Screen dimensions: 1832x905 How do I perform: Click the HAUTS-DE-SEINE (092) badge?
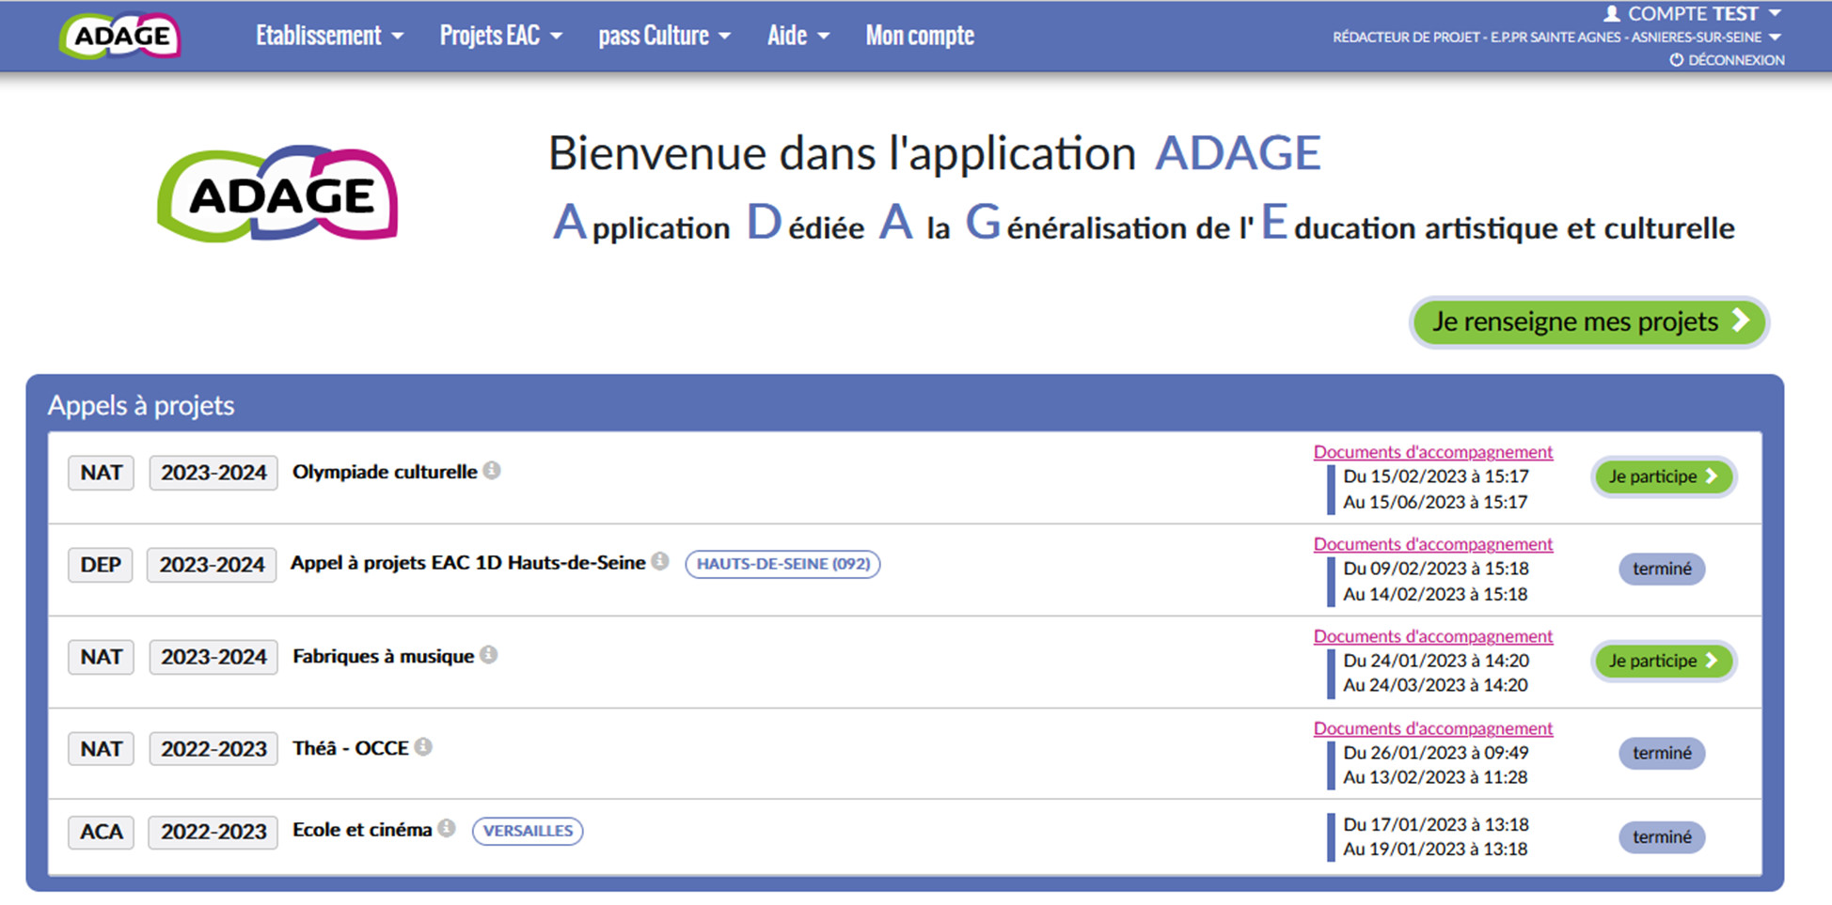[x=782, y=564]
